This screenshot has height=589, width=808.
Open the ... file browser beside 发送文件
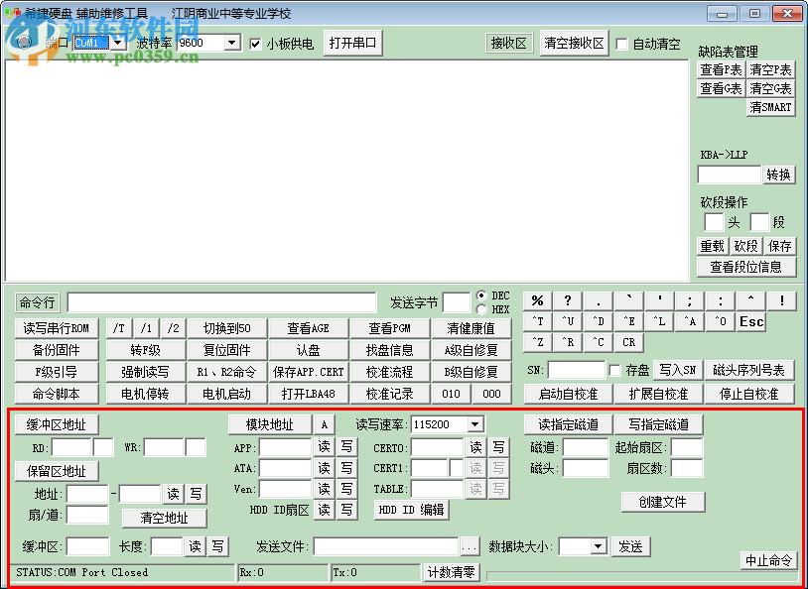(471, 545)
